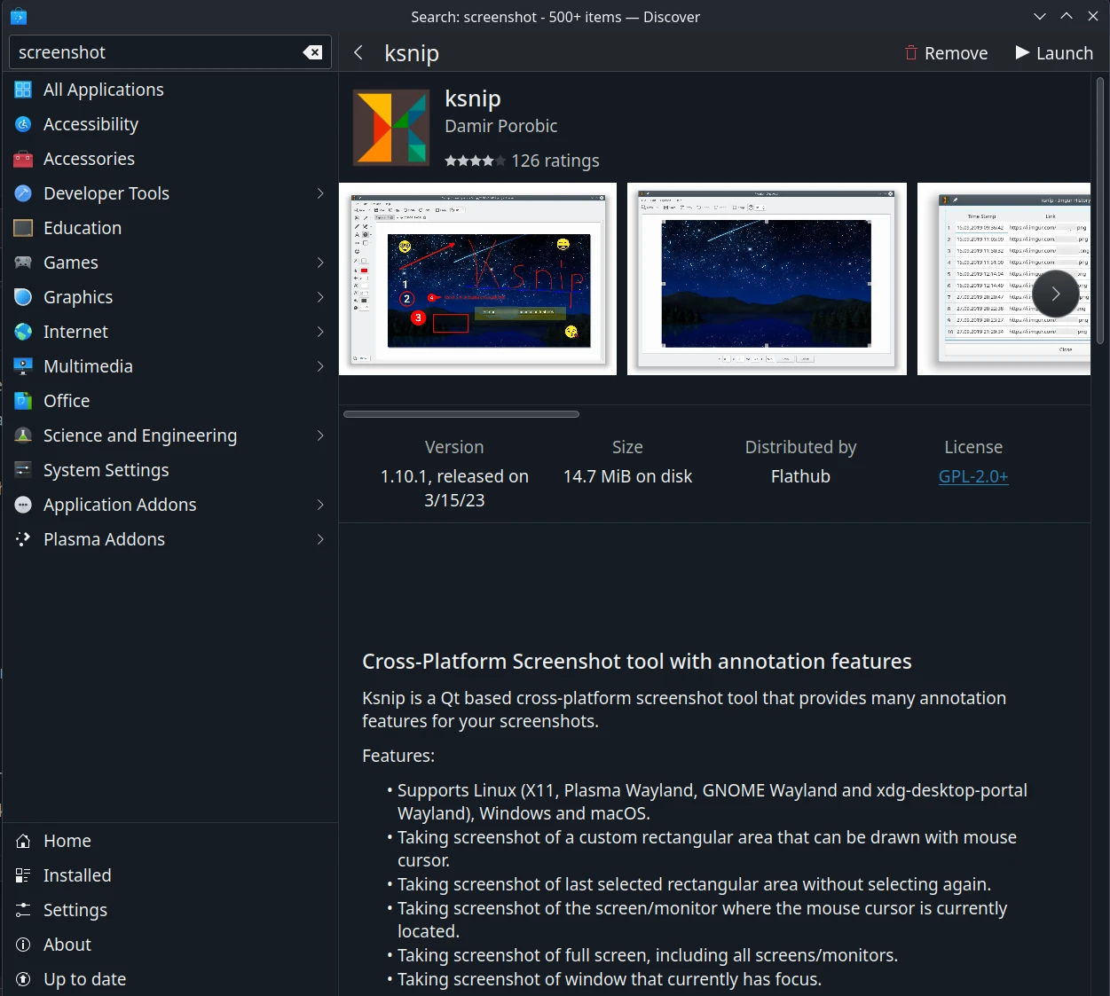The image size is (1110, 996).
Task: Expand the Graphics subcategories
Action: (x=320, y=297)
